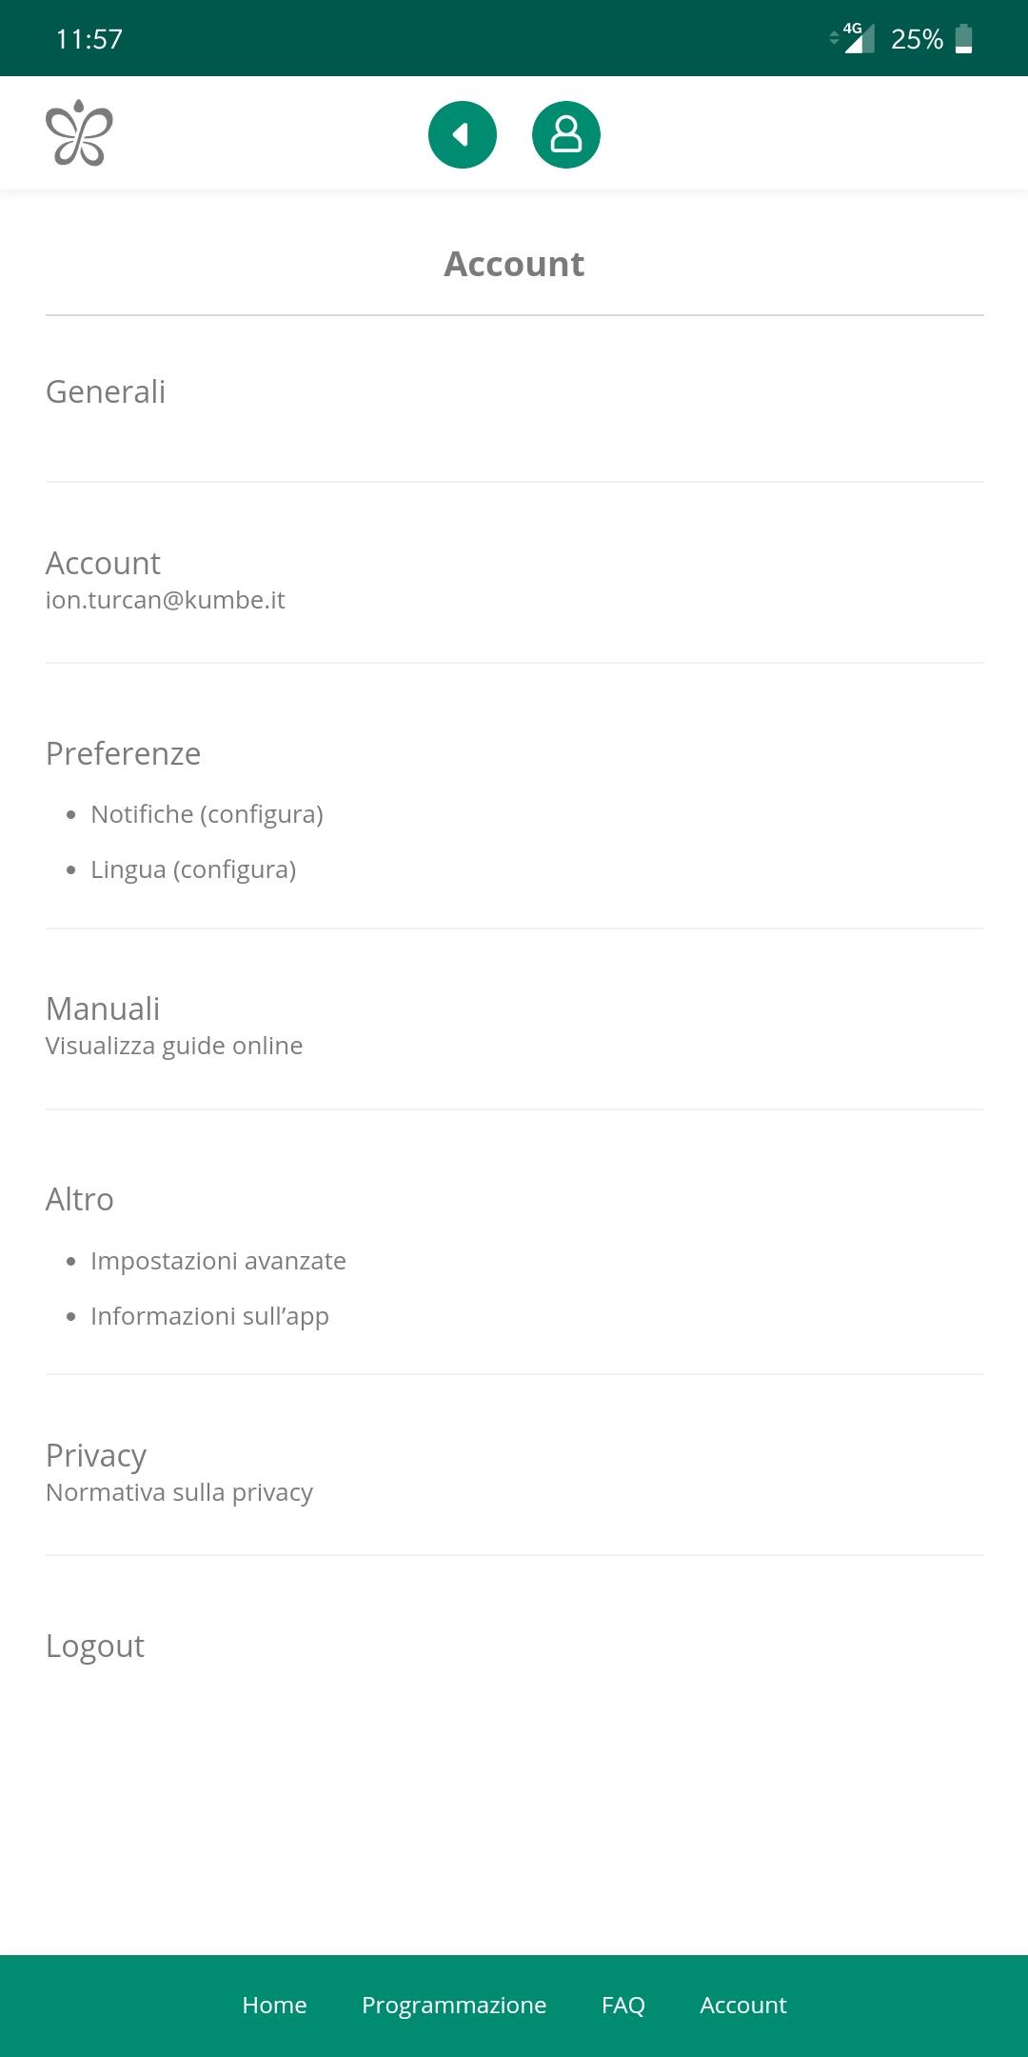Tap the Altro section heading
The image size is (1028, 2057).
(80, 1200)
